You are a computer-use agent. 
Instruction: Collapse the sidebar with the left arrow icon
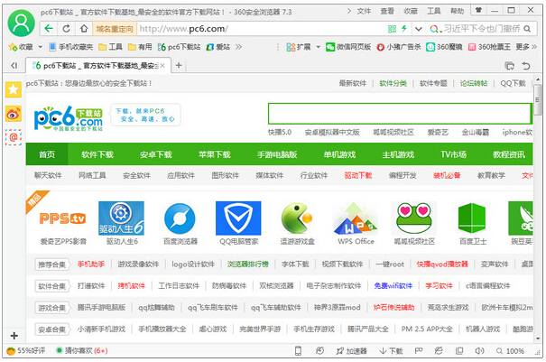tap(14, 65)
